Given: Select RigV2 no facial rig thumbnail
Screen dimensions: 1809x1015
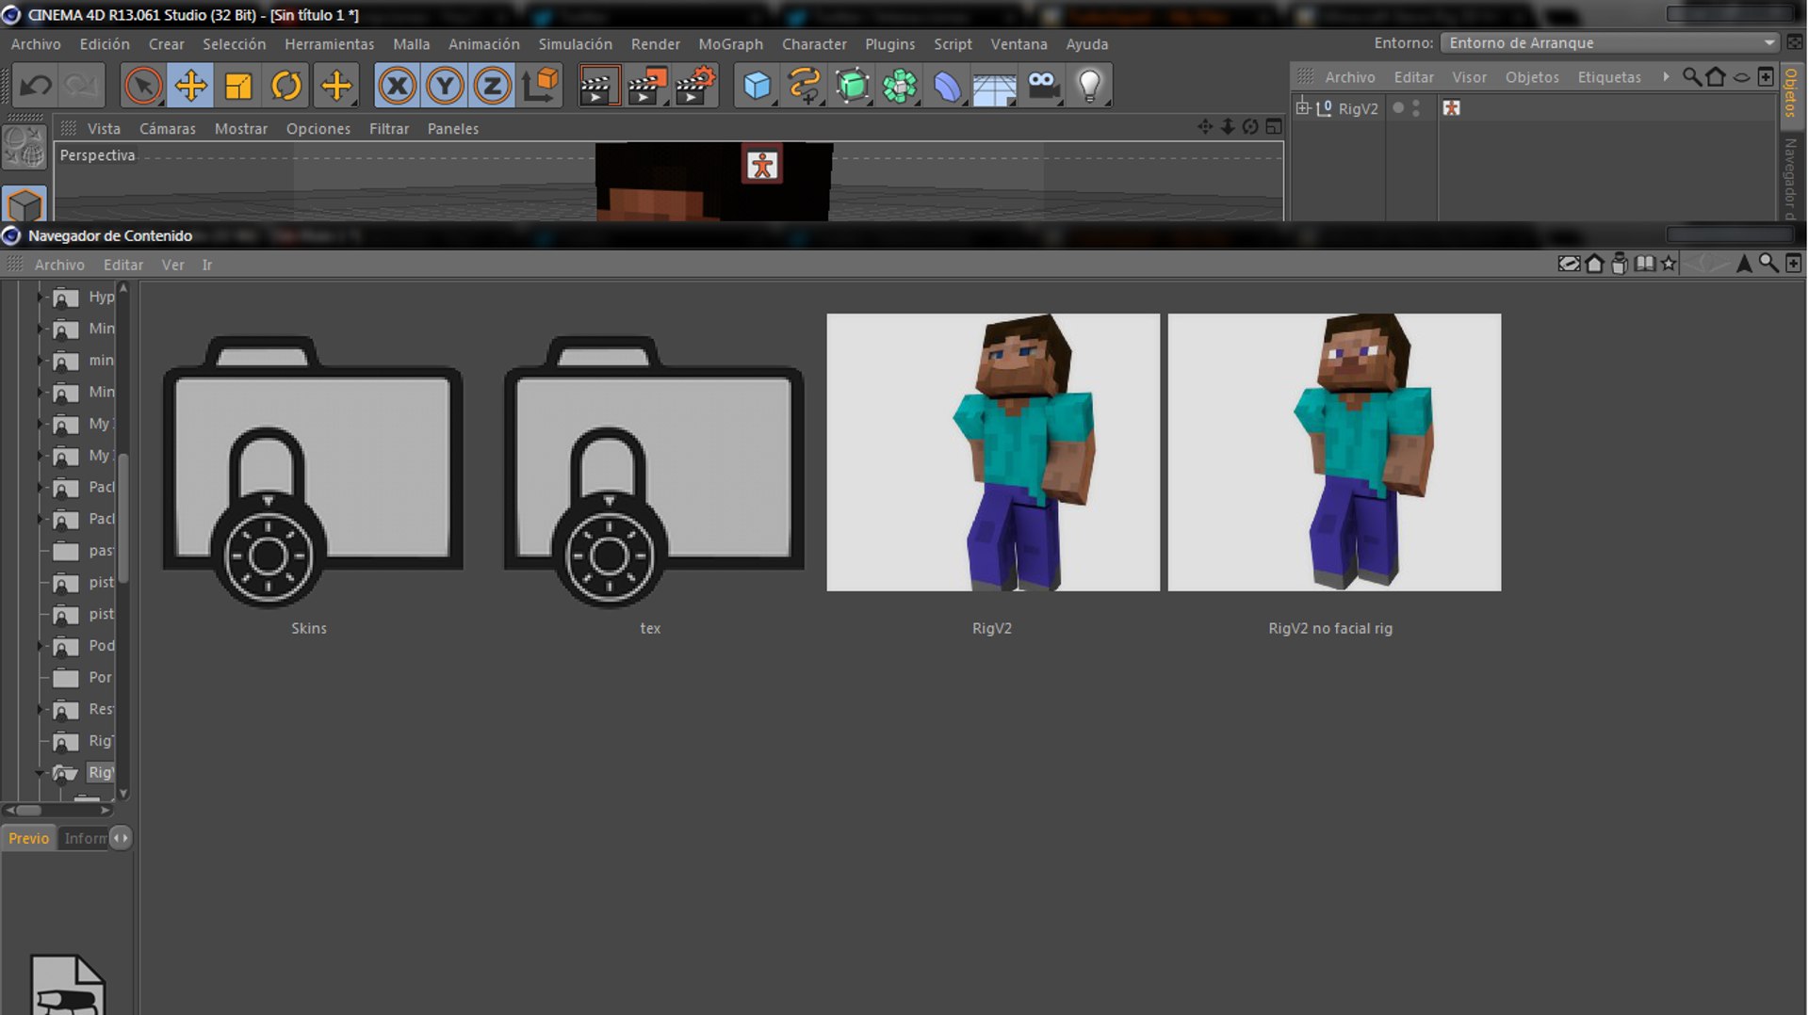Looking at the screenshot, I should coord(1334,453).
